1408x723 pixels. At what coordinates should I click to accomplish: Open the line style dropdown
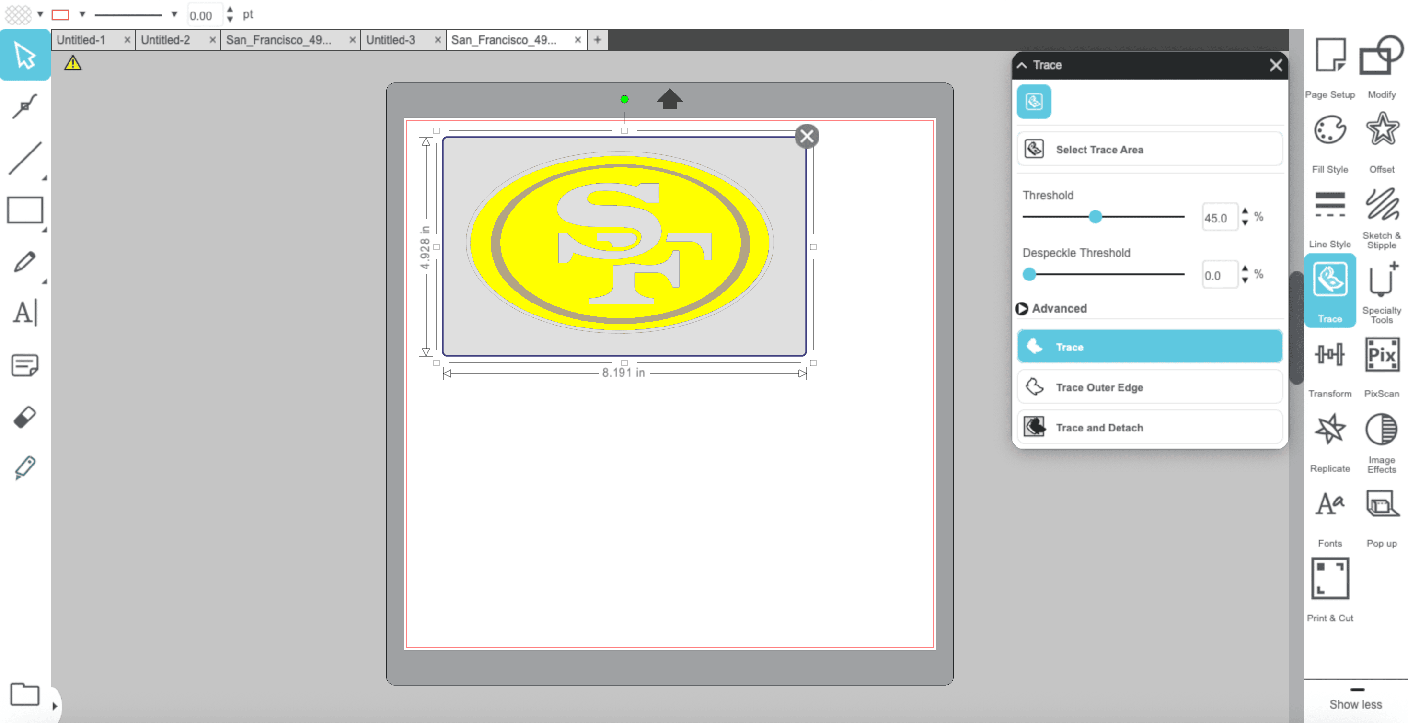coord(173,14)
